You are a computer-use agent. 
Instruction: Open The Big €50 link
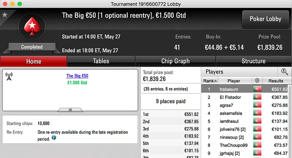[x=77, y=76]
